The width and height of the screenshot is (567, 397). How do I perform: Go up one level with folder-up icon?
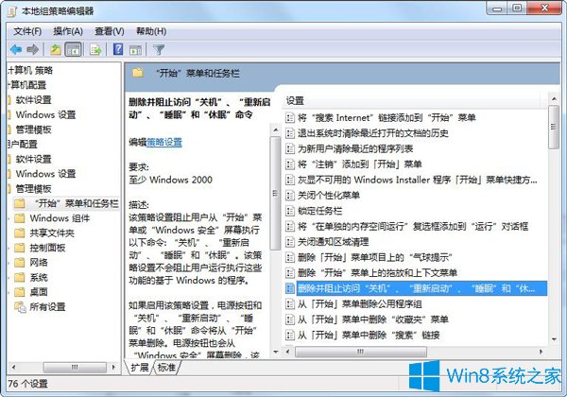(56, 49)
